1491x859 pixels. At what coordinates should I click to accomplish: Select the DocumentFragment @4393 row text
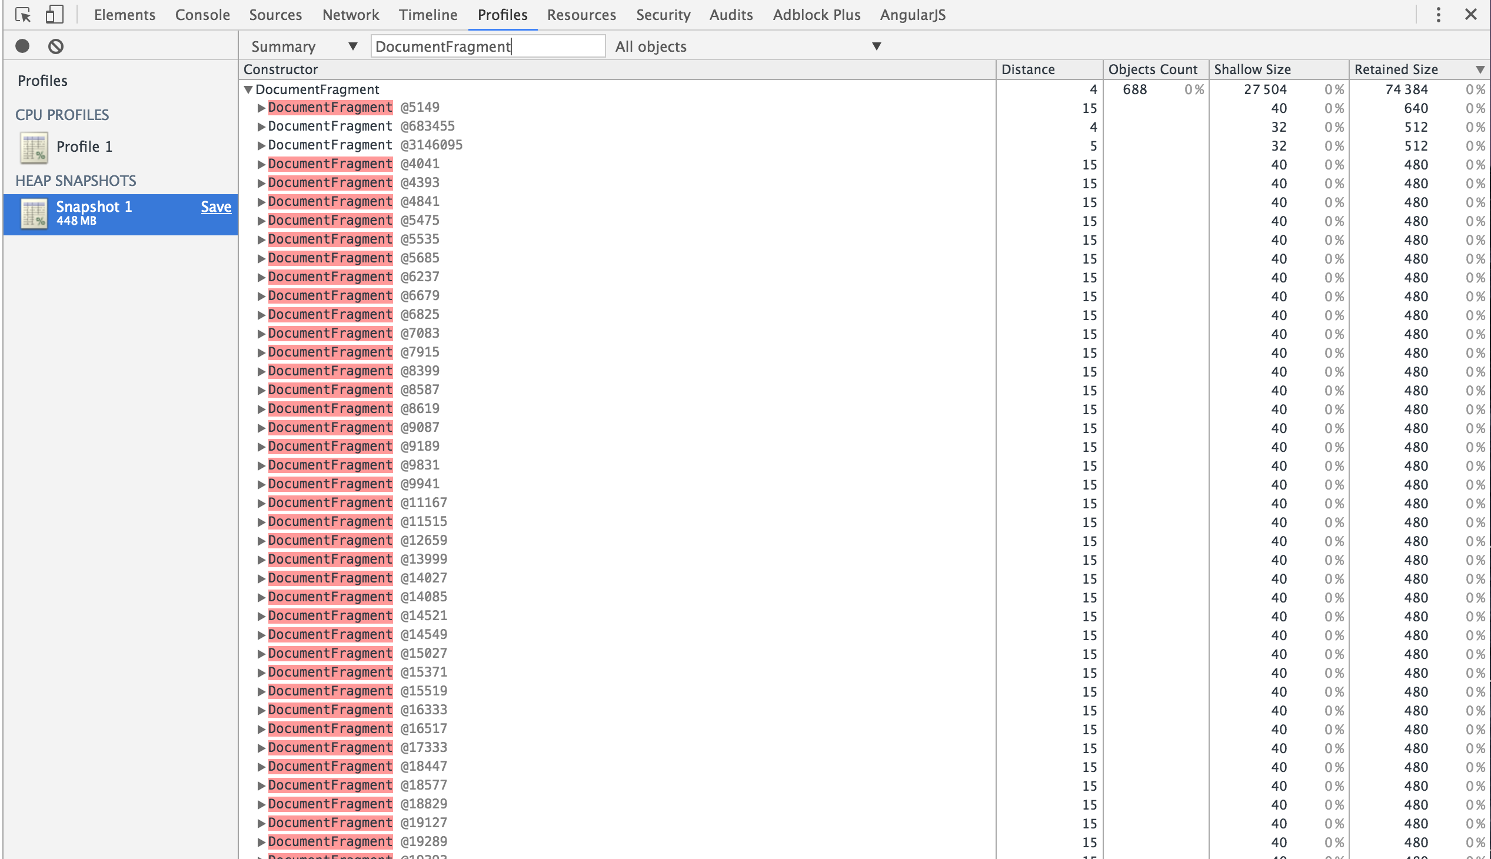354,183
